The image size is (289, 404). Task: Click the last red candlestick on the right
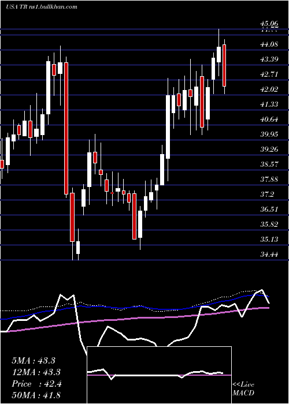[224, 66]
